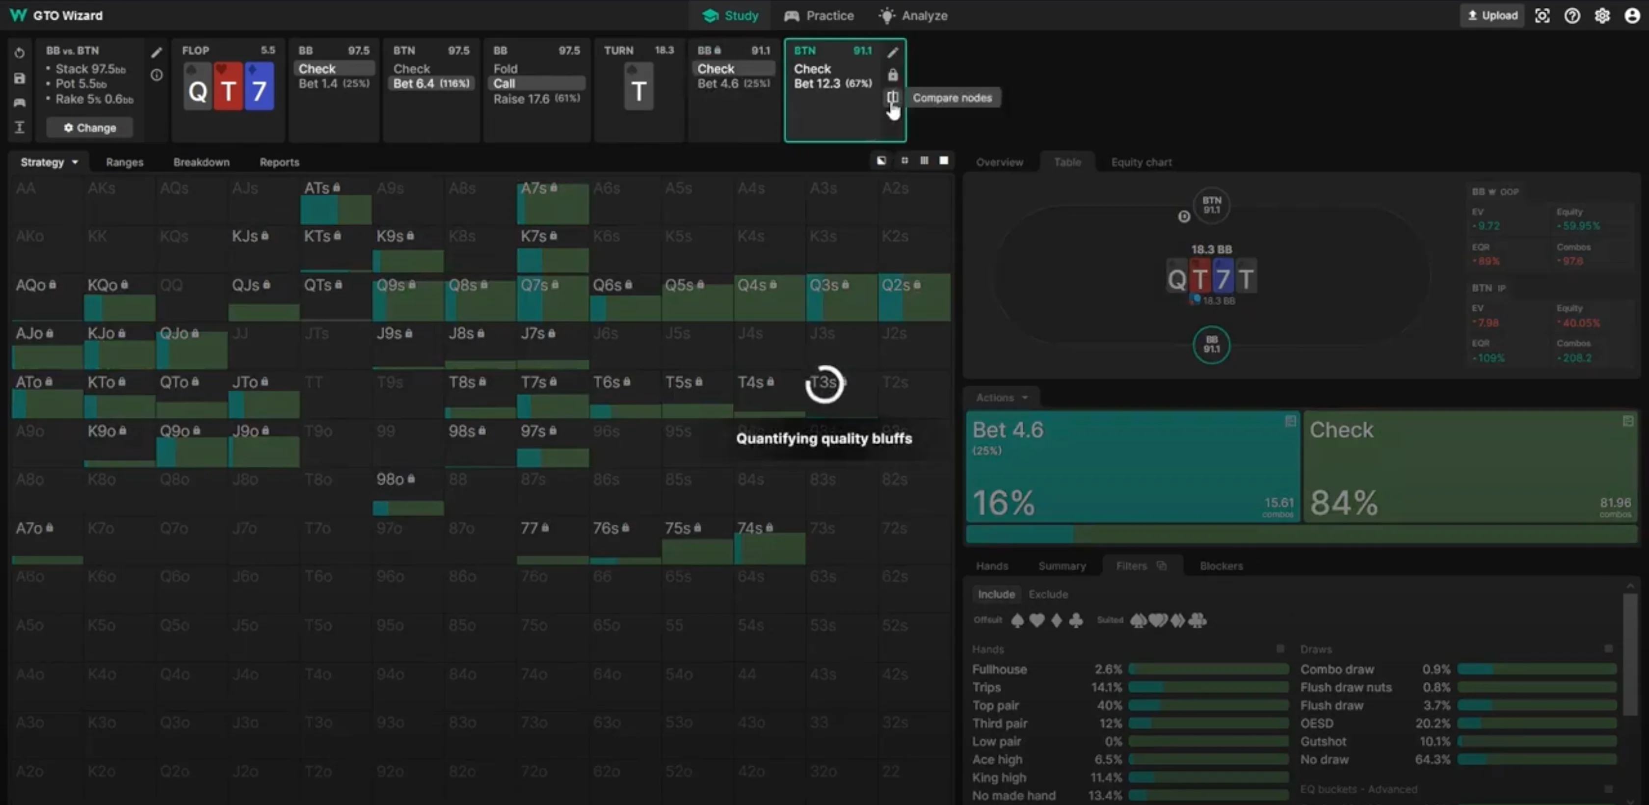Open the settings gear in top bar
1649x805 pixels.
(1601, 15)
